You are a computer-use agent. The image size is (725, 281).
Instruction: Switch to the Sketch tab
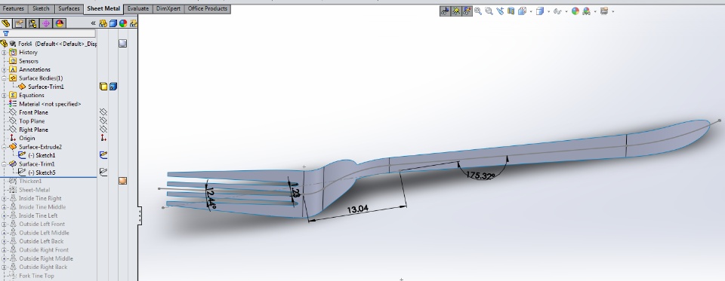click(x=41, y=9)
